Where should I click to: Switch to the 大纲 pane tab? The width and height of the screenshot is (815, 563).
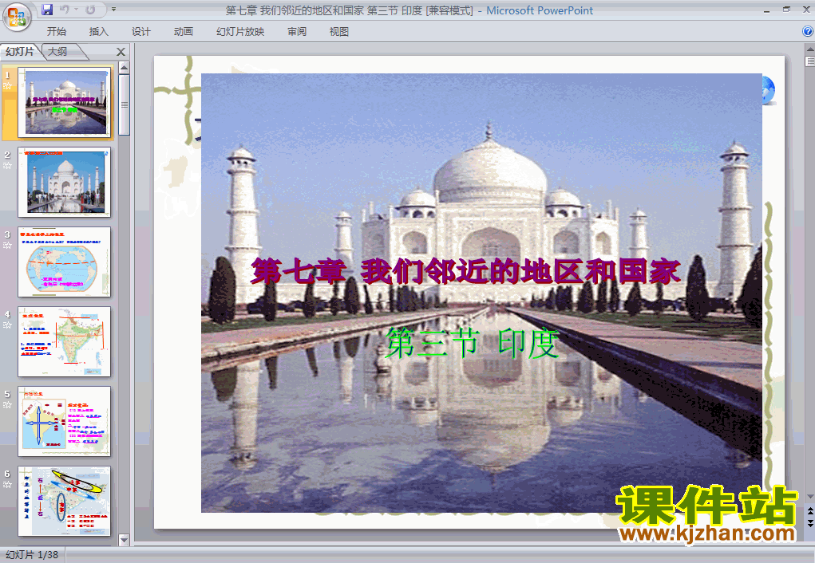(58, 51)
